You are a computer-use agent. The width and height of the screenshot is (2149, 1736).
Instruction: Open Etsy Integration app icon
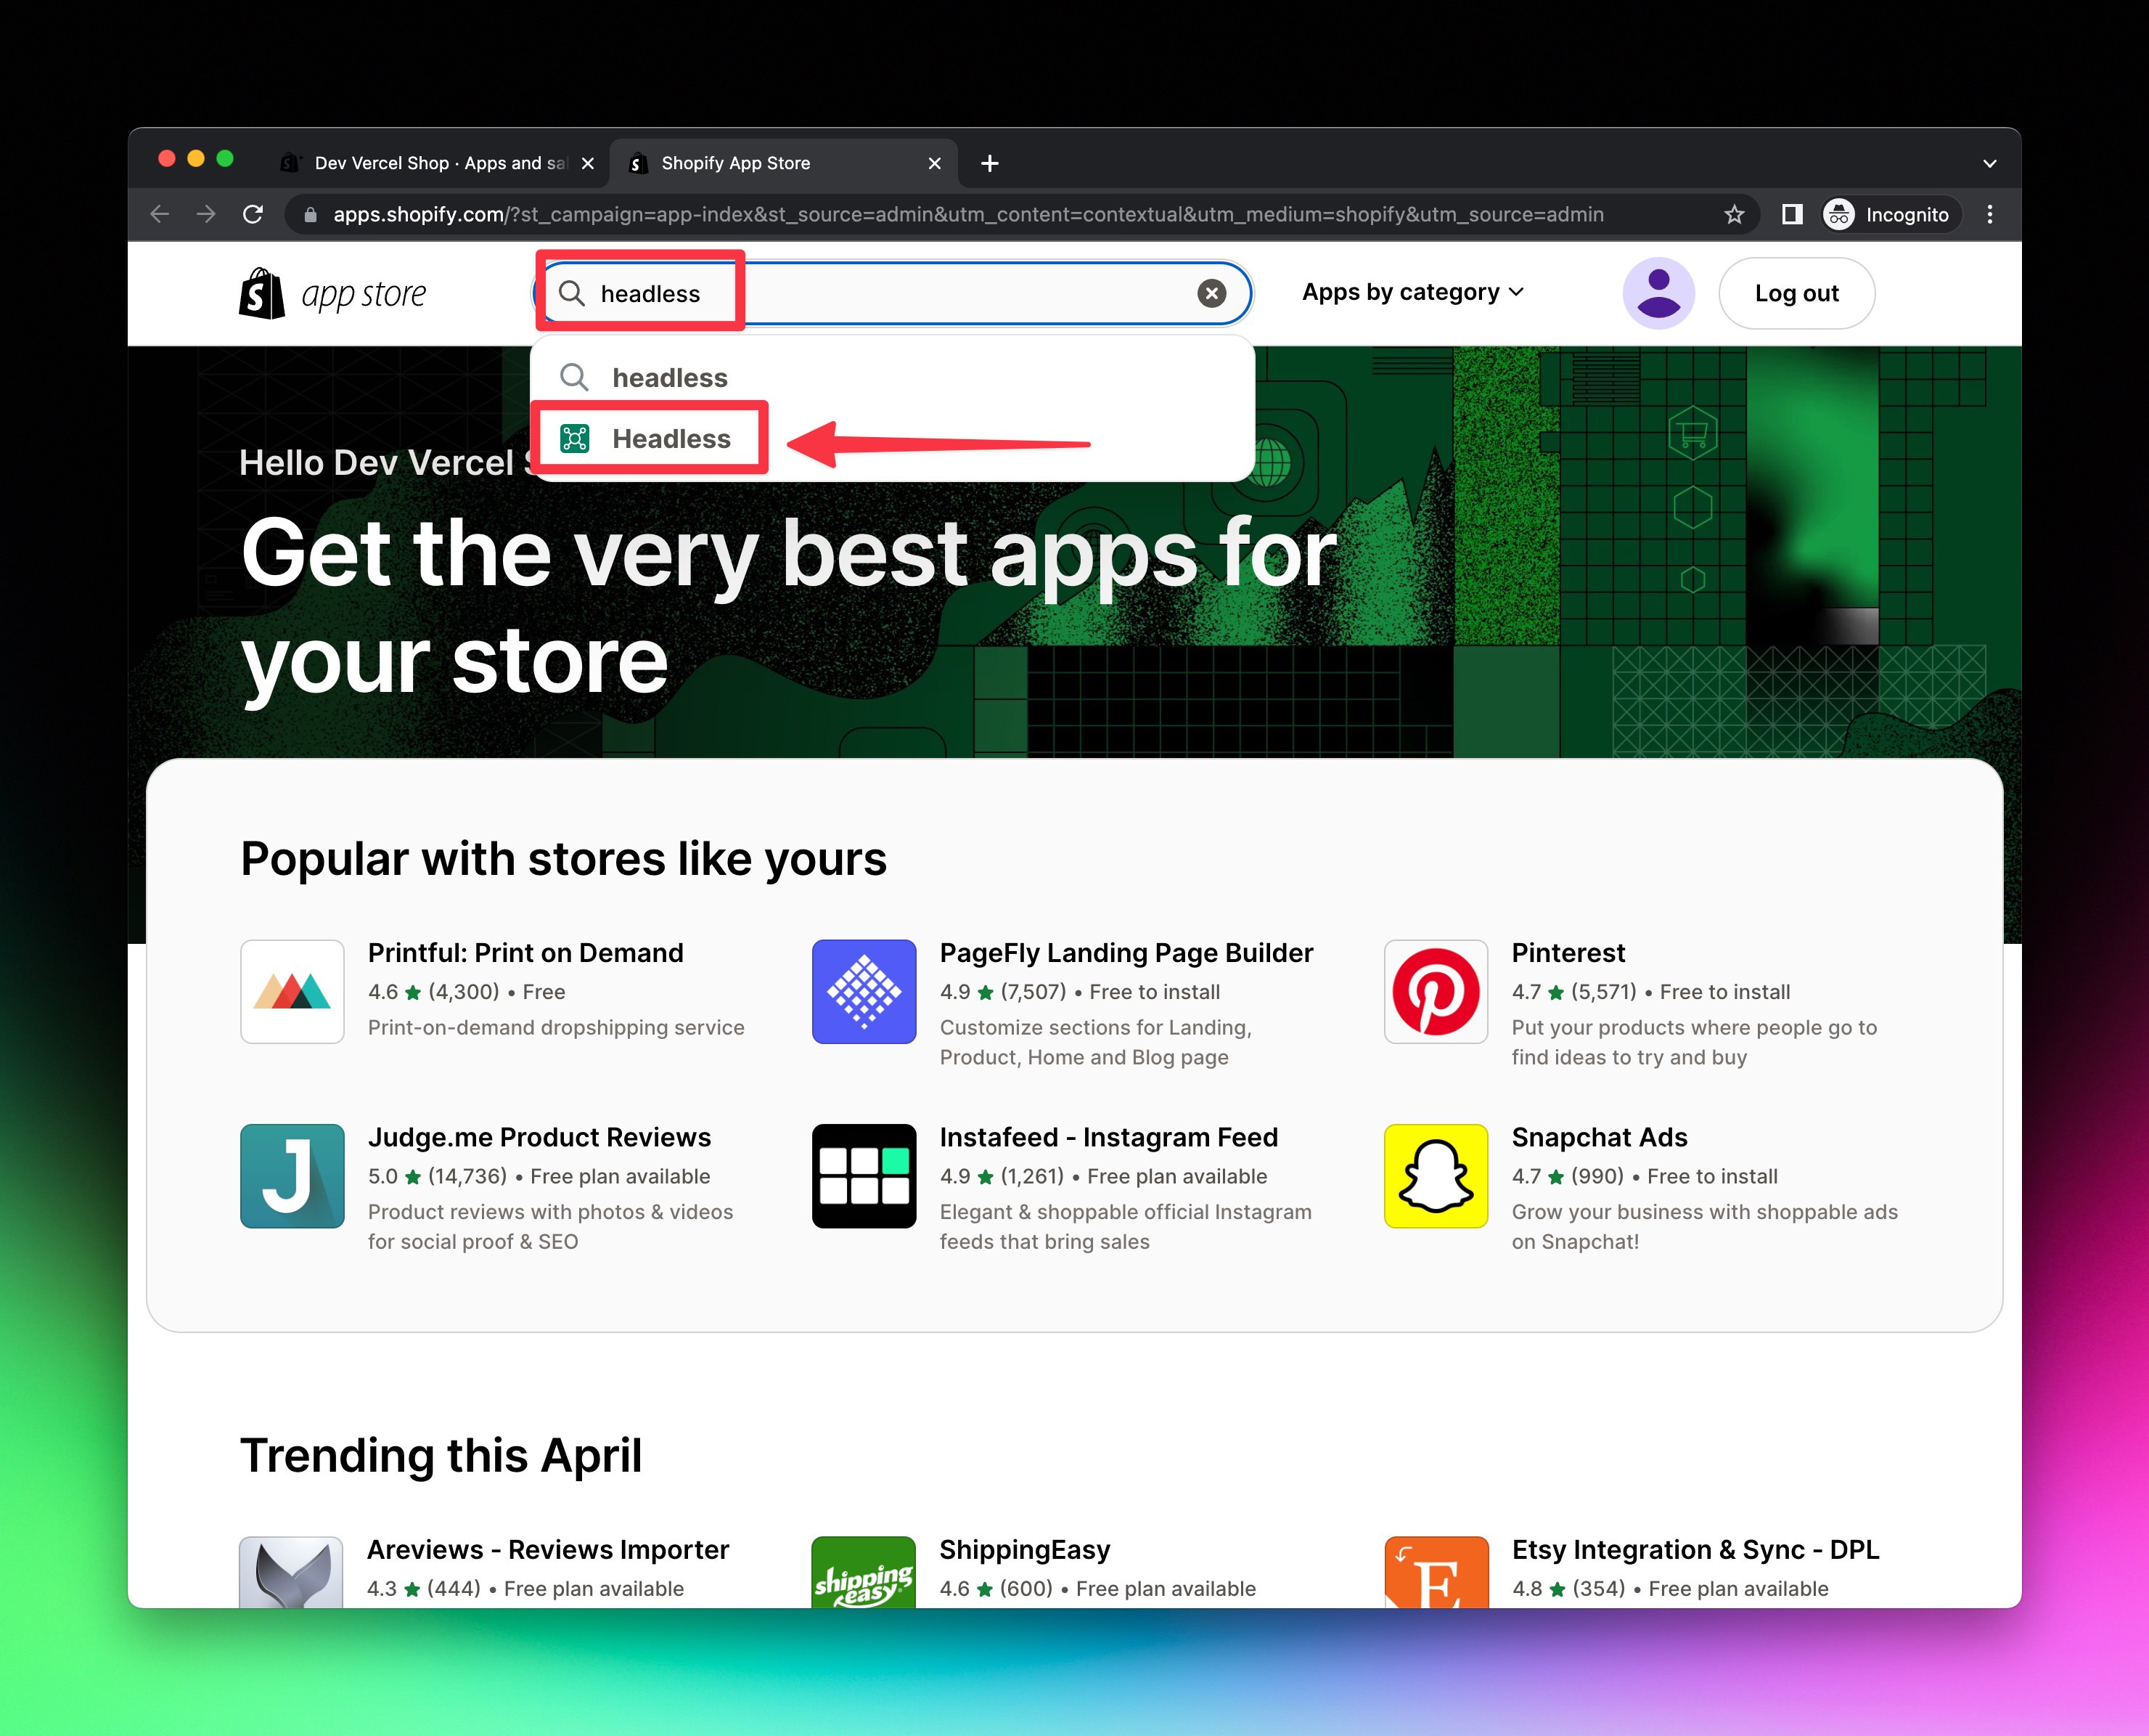(x=1436, y=1572)
